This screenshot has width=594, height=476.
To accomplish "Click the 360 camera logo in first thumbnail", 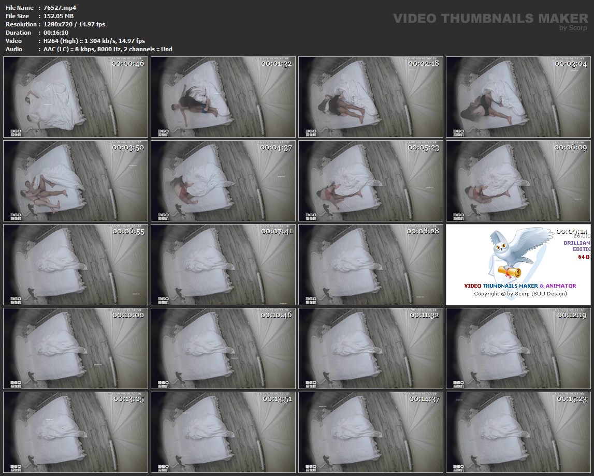I will 16,132.
